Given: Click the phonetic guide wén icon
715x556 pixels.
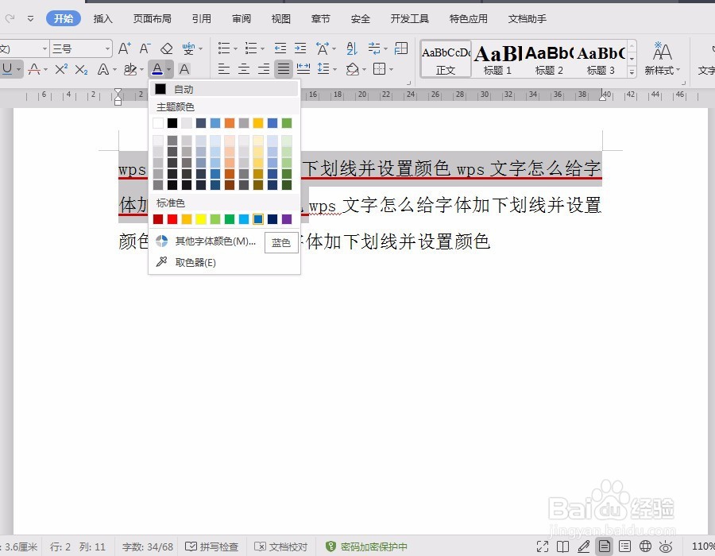Looking at the screenshot, I should (x=188, y=48).
